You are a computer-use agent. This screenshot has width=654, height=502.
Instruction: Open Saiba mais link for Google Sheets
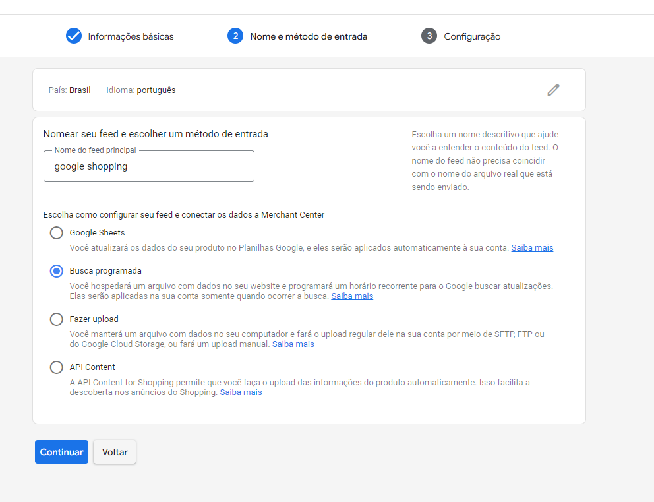pos(532,248)
